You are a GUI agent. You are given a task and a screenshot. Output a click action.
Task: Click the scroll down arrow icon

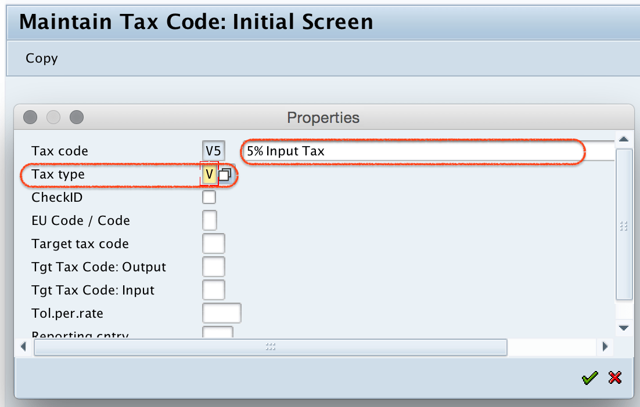[624, 328]
